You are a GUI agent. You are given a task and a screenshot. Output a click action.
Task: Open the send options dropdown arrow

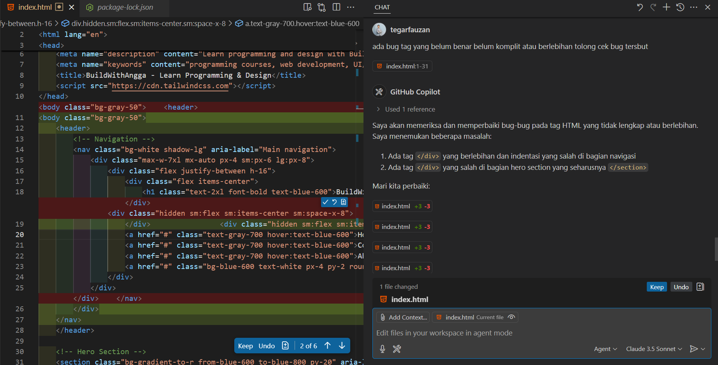[x=703, y=349]
